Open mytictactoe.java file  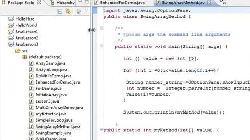coord(51,114)
